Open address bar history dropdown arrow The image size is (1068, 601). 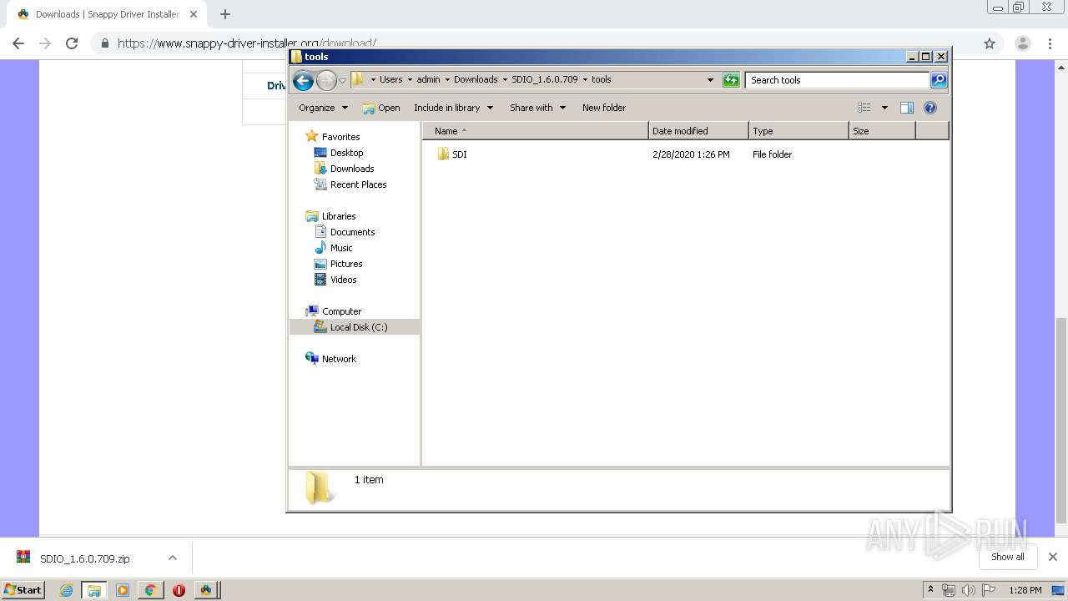[x=710, y=80]
